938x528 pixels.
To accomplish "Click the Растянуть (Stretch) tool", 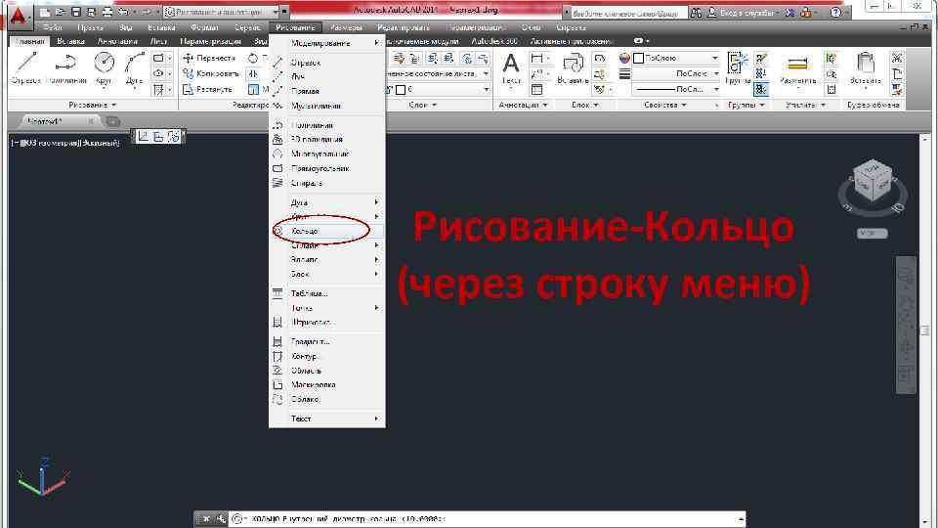I will coord(207,89).
